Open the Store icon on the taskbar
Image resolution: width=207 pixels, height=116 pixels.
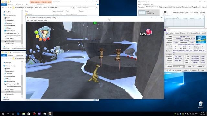click(x=29, y=114)
